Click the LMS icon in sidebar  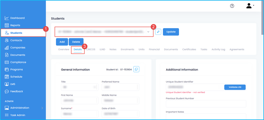7,84
